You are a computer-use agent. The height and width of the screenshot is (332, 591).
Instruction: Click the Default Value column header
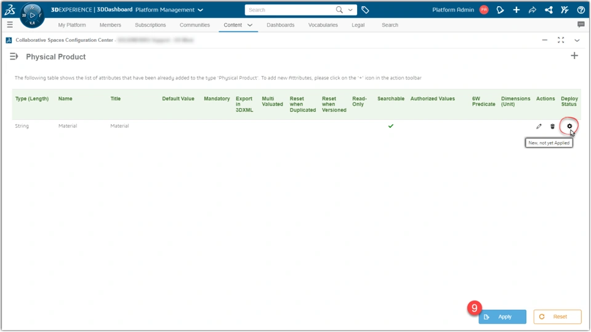[179, 98]
